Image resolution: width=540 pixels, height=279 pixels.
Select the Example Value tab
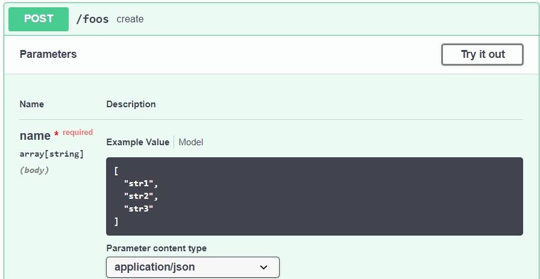tap(138, 142)
